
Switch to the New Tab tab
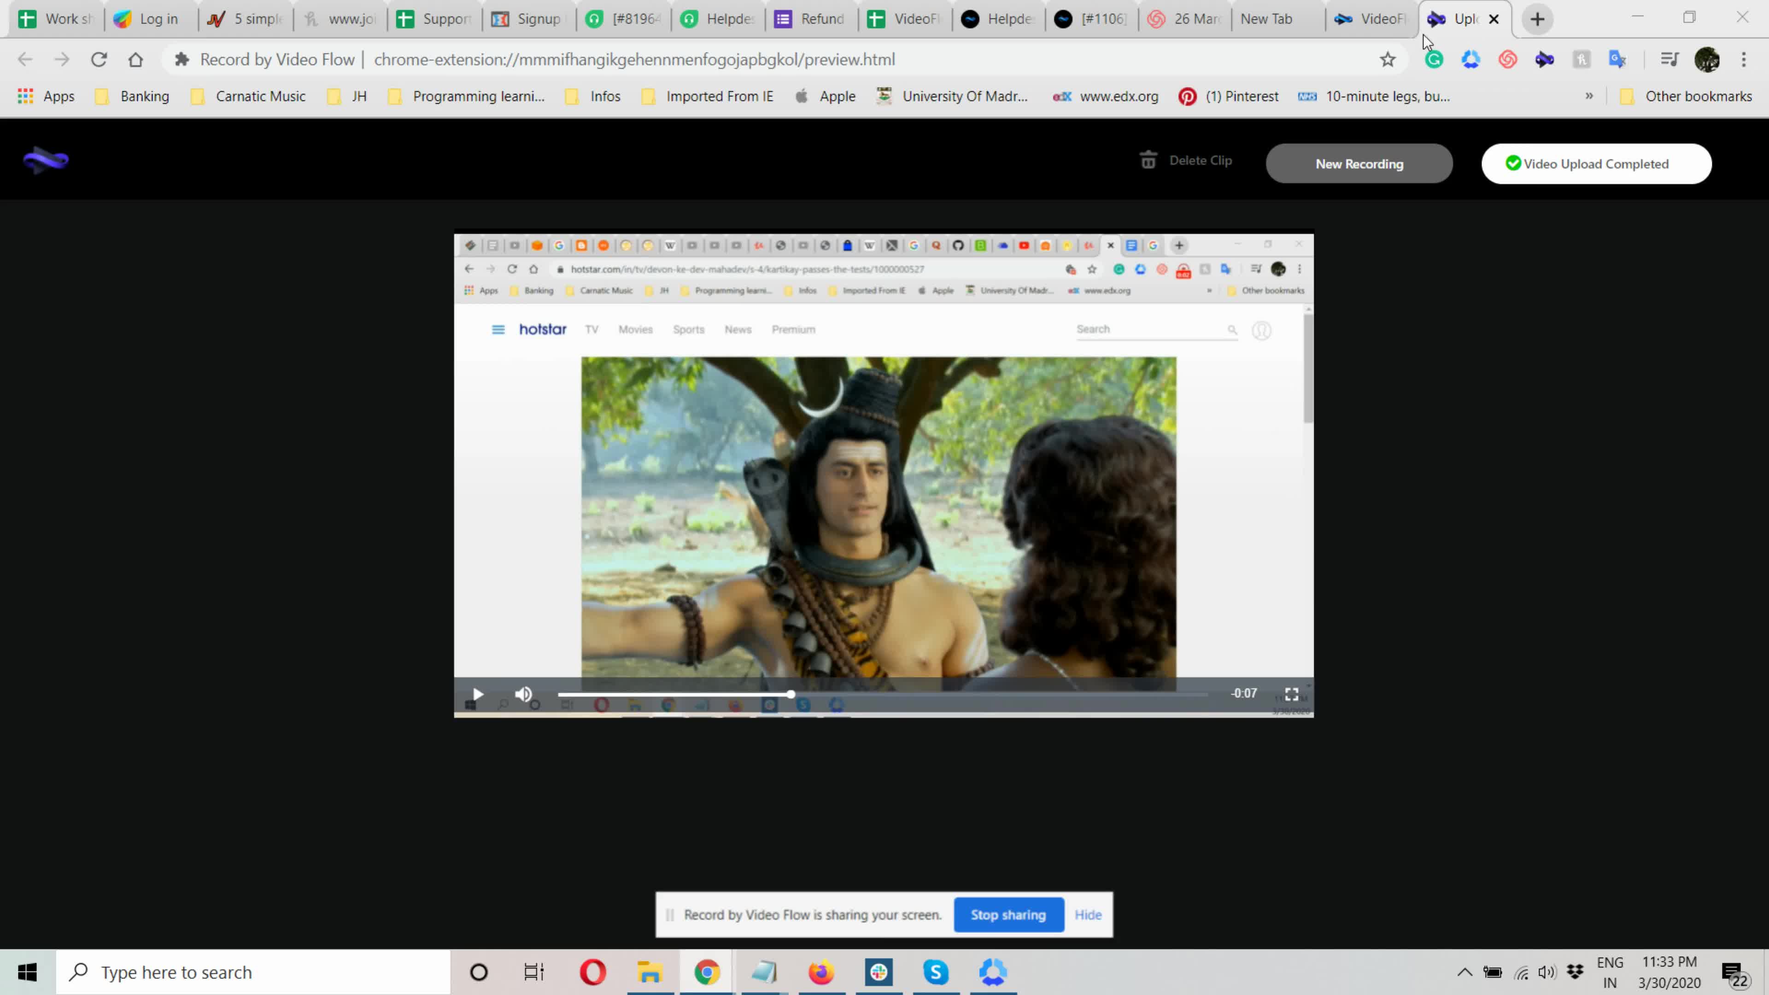pos(1277,19)
